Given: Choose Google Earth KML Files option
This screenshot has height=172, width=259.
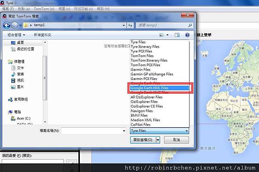Looking at the screenshot, I should click(159, 88).
